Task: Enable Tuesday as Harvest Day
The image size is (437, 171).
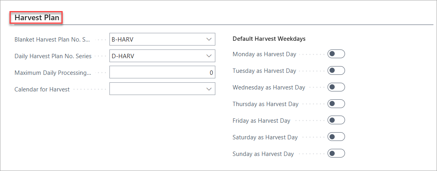Action: point(336,70)
